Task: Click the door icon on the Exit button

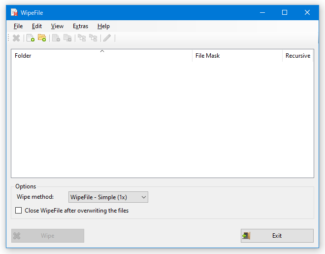Action: coord(246,236)
